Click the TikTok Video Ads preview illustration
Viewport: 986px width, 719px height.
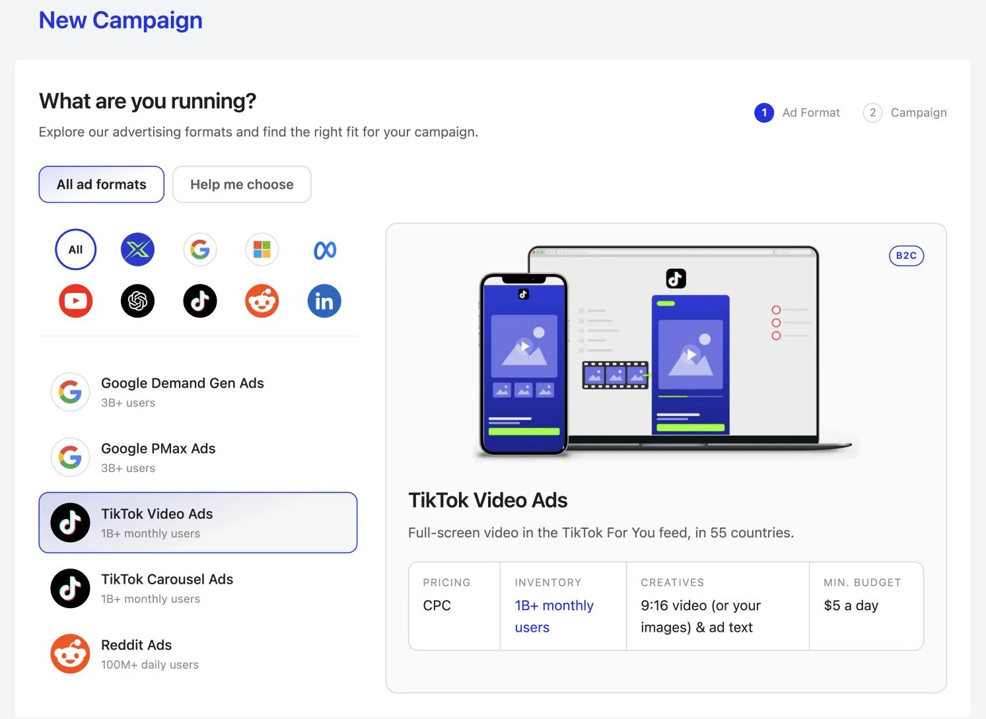tap(666, 352)
